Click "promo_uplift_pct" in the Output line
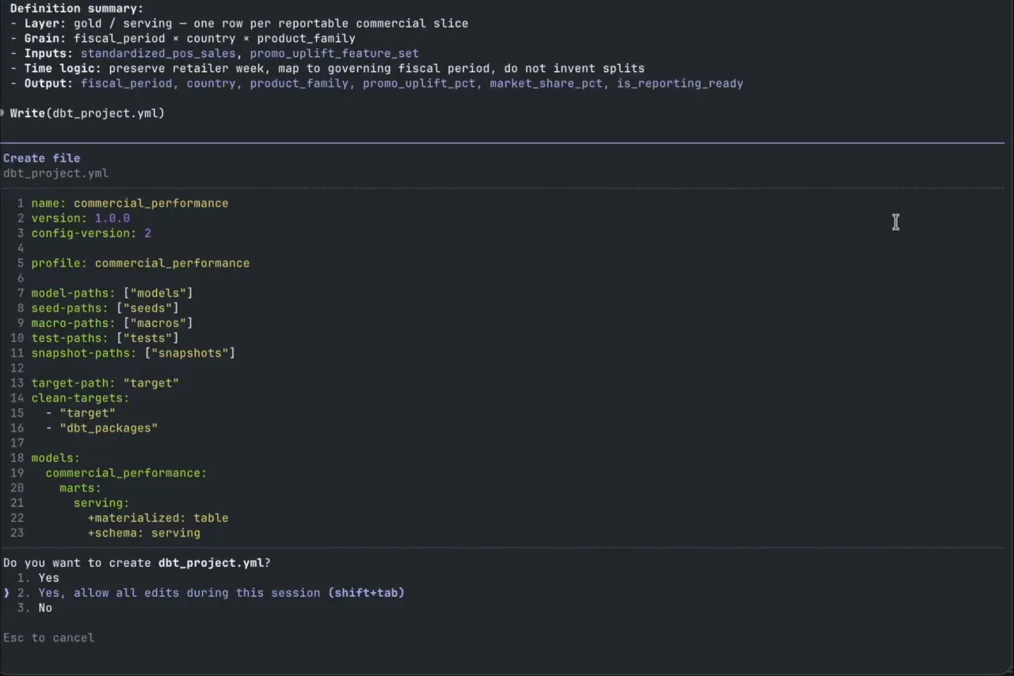This screenshot has width=1014, height=676. [x=419, y=83]
